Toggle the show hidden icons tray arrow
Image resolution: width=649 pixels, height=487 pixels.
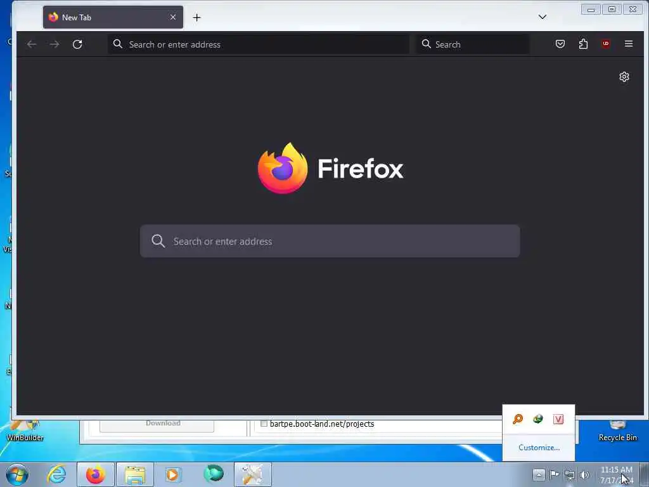539,474
